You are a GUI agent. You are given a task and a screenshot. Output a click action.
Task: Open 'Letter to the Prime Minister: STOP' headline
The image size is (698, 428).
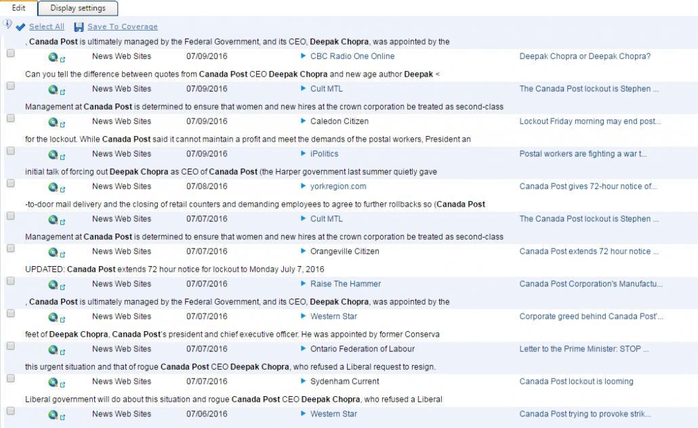pyautogui.click(x=584, y=349)
